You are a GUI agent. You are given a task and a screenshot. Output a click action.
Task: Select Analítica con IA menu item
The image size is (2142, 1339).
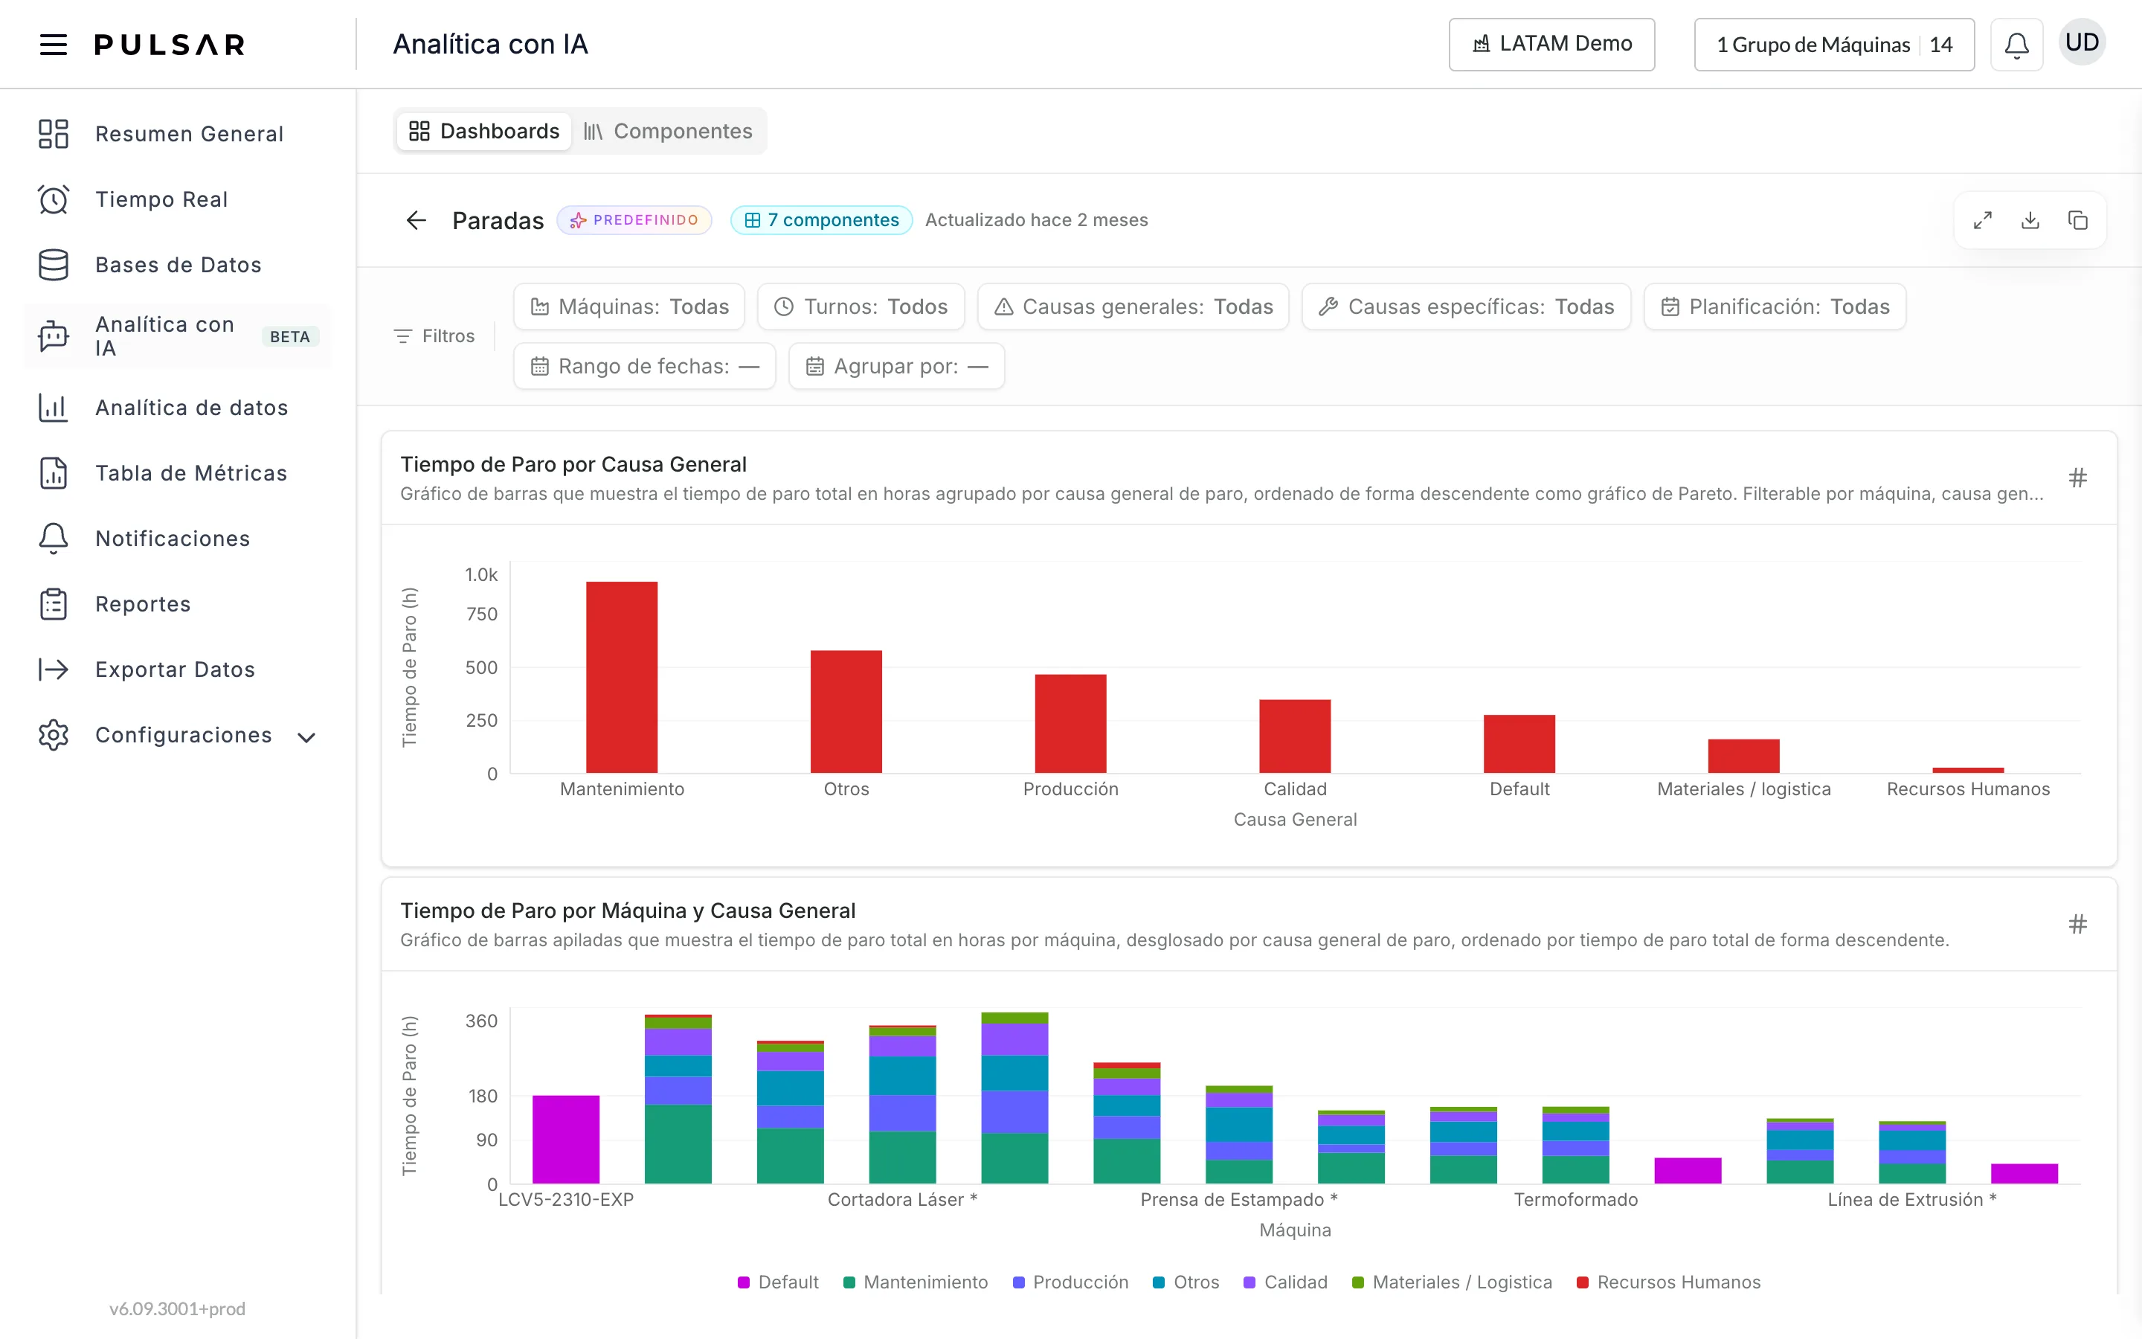tap(178, 336)
